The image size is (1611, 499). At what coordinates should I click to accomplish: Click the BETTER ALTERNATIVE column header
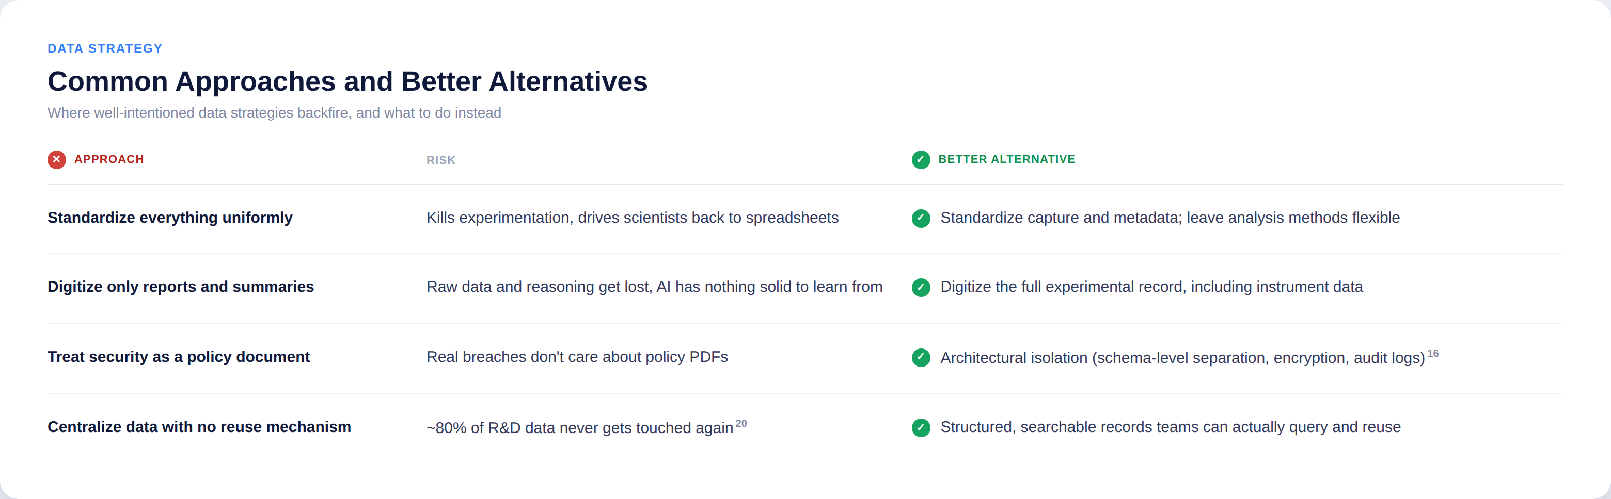pyautogui.click(x=1006, y=159)
